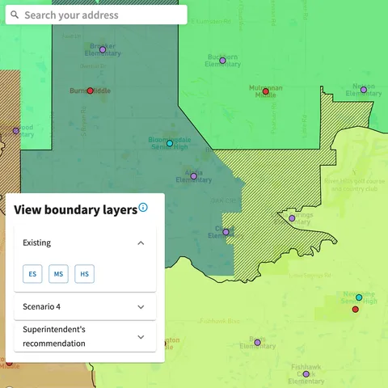Select the Lithia Springs Elementary marker
The height and width of the screenshot is (388, 388).
click(292, 218)
